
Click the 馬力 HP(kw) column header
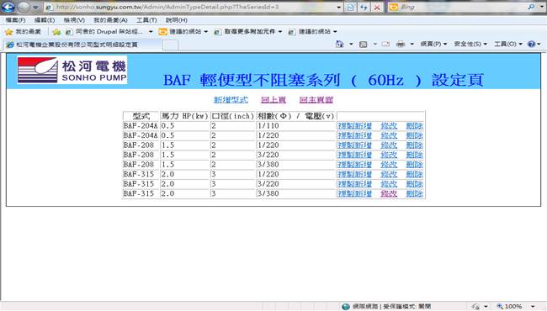coord(184,116)
